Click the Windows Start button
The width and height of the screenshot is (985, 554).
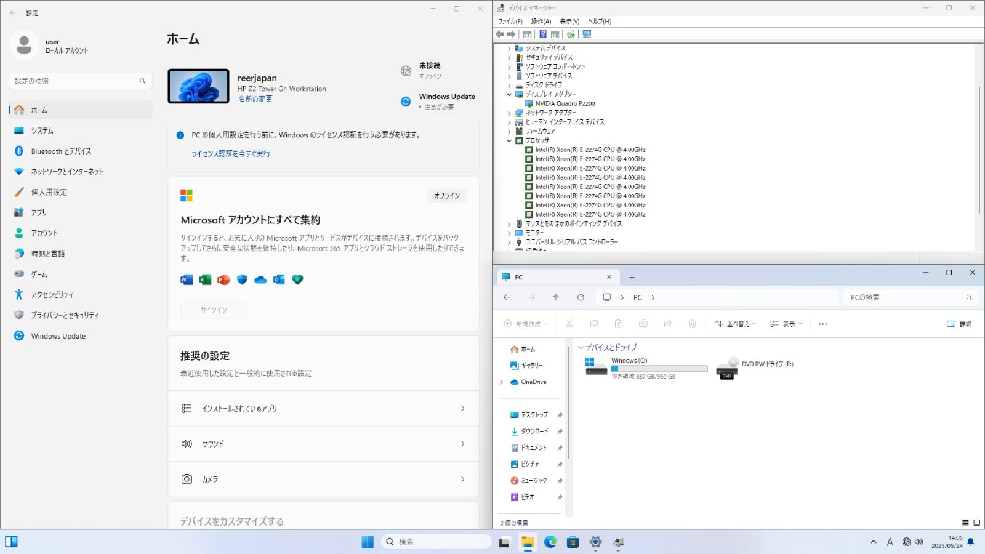[368, 542]
